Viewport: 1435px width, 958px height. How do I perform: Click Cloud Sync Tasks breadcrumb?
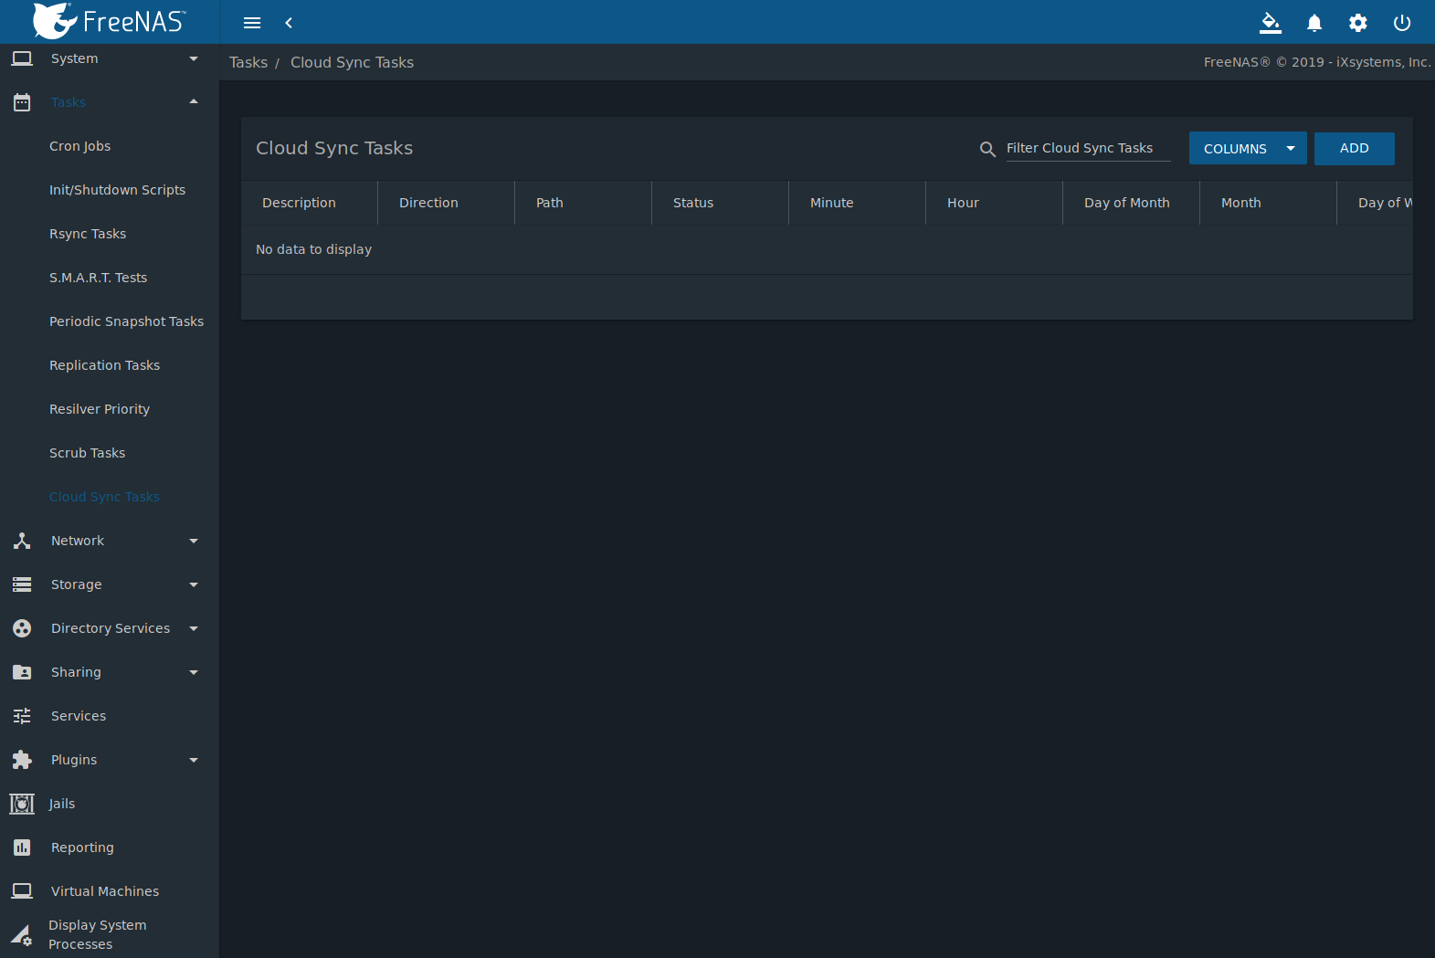click(x=352, y=62)
